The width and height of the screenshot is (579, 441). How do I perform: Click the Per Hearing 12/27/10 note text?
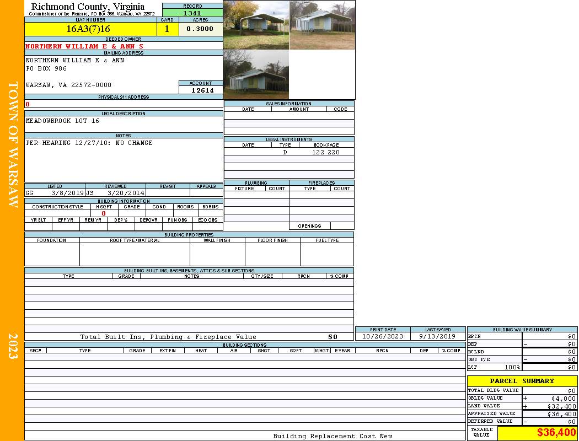click(89, 143)
